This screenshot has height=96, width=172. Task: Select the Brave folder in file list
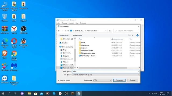tap(82, 43)
